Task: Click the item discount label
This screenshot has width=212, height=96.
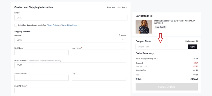Action: [x=141, y=66]
